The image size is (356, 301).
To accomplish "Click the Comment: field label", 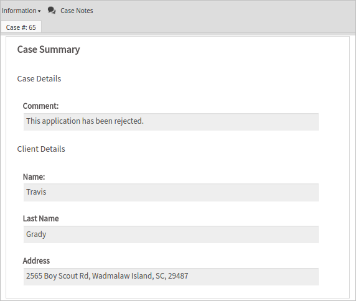I will (41, 106).
